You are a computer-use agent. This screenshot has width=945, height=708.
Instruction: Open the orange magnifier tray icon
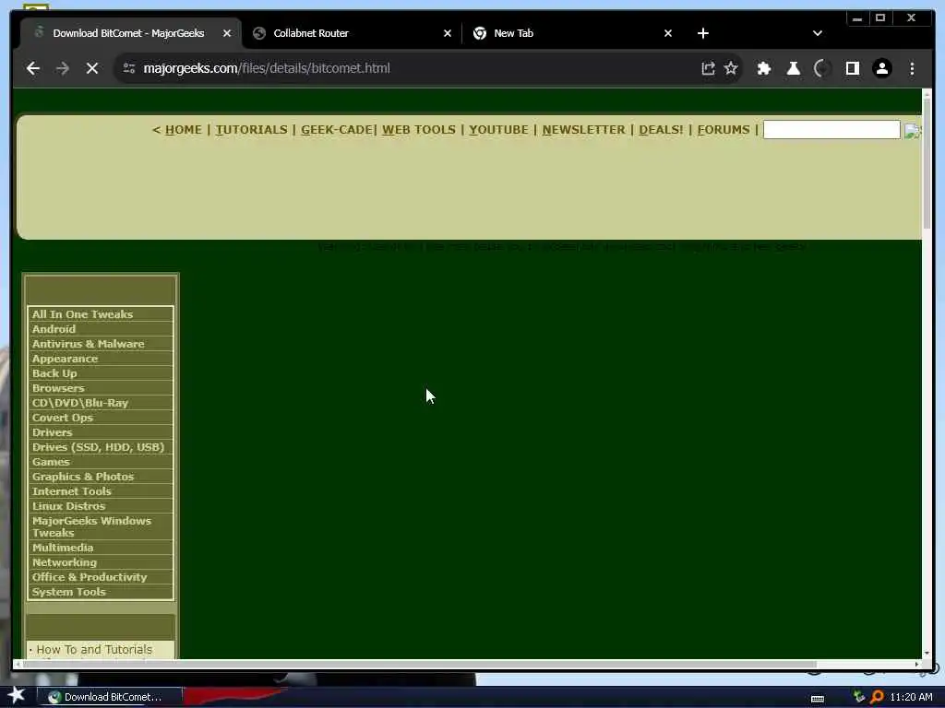pos(877,697)
